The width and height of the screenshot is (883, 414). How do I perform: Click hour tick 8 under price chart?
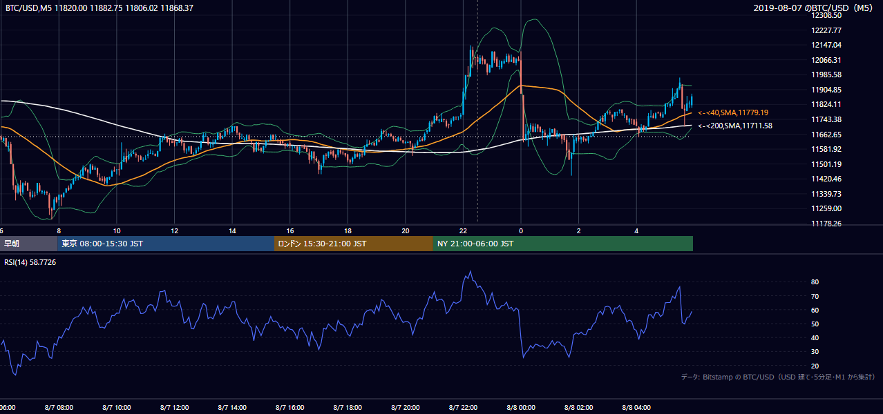click(x=59, y=231)
